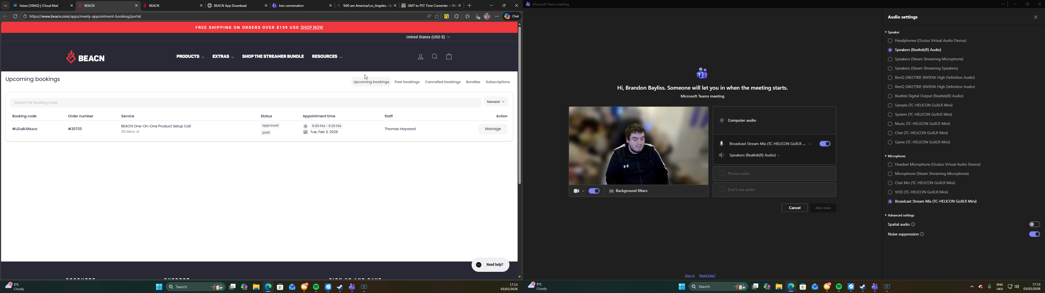The height and width of the screenshot is (293, 1045).
Task: Open the BEACN shopping cart icon
Action: 449,57
